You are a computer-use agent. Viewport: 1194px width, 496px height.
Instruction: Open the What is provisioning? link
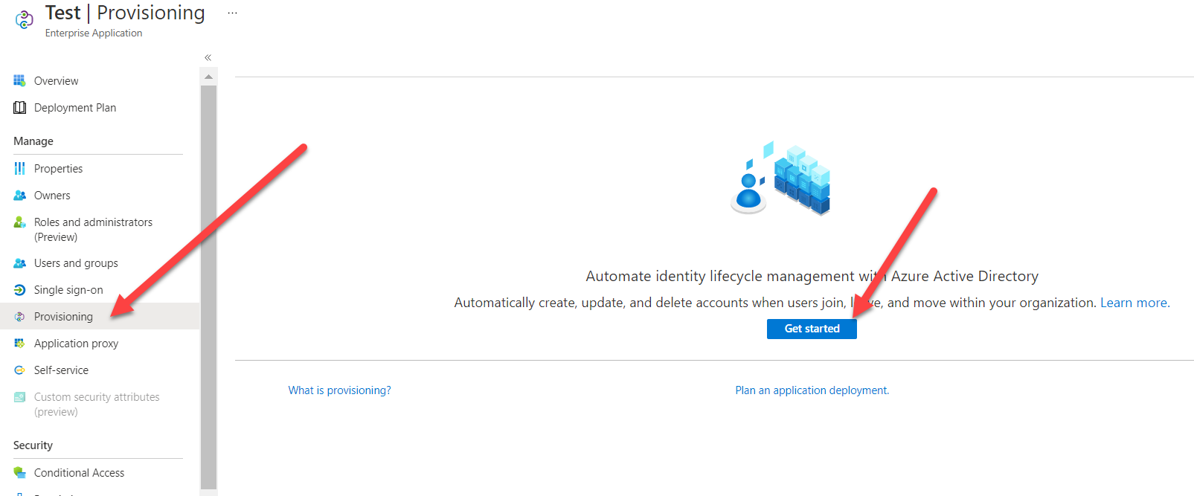[339, 390]
